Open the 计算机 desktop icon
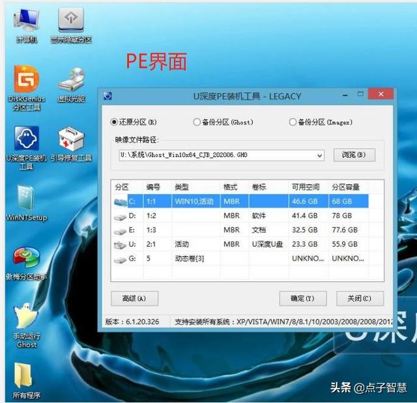The image size is (417, 403). click(x=27, y=26)
